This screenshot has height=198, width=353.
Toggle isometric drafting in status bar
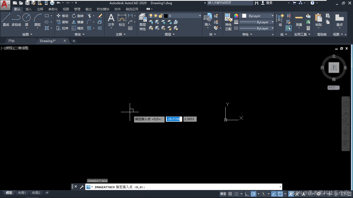pyautogui.click(x=263, y=194)
